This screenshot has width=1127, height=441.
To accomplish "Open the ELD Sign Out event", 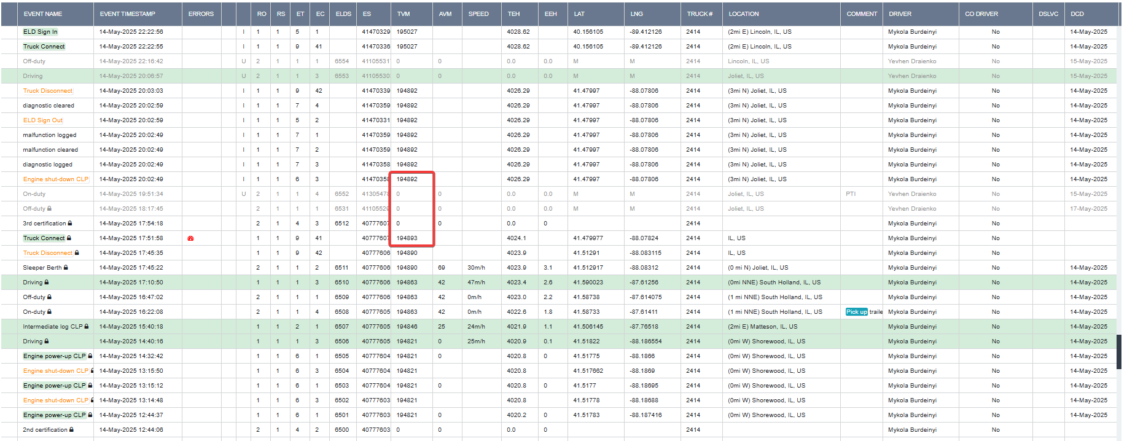I will point(43,120).
